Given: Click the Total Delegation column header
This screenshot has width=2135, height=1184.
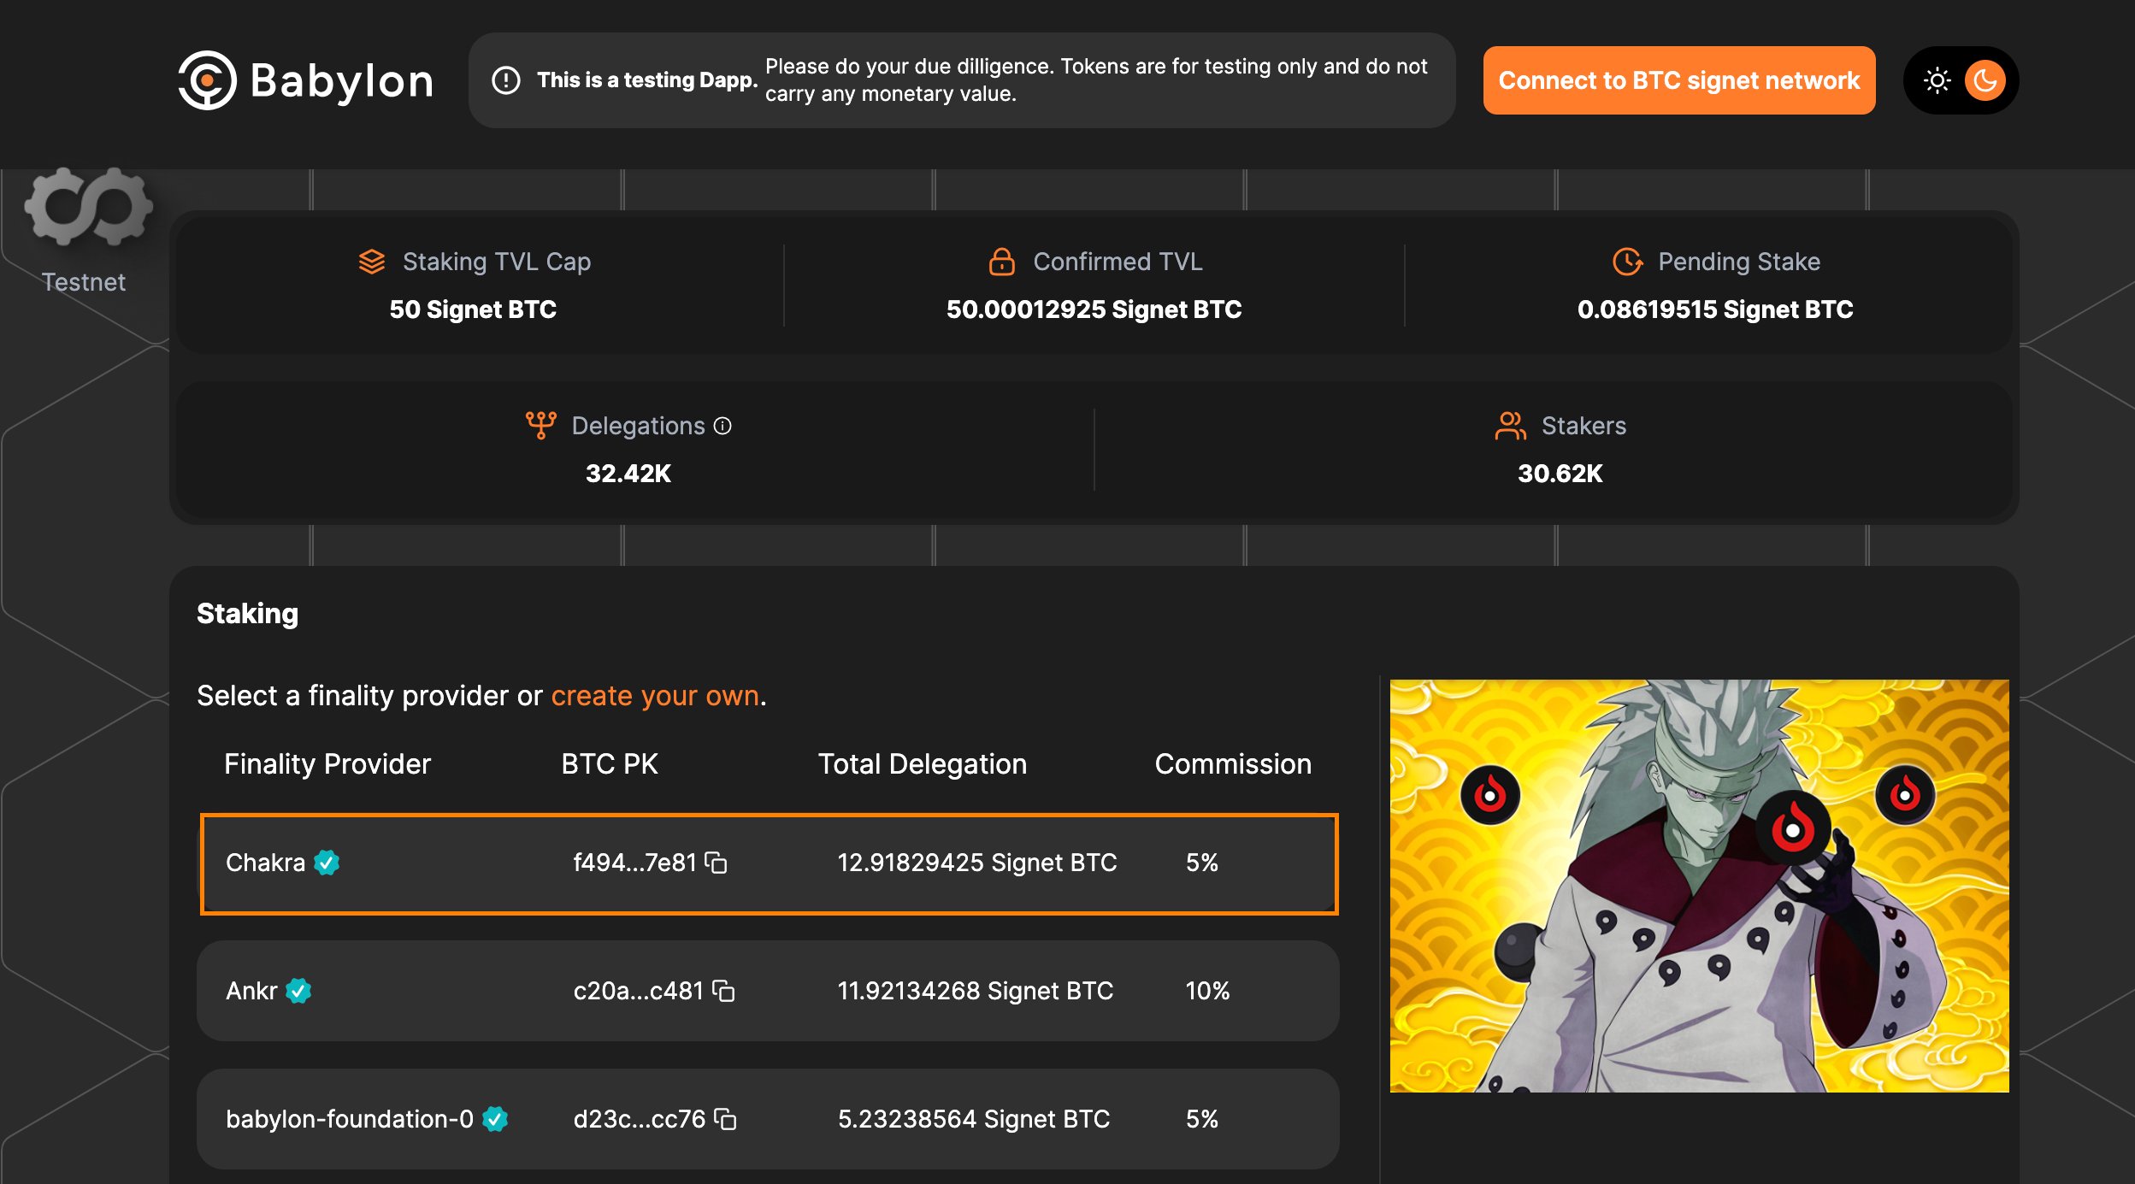Looking at the screenshot, I should pos(923,764).
